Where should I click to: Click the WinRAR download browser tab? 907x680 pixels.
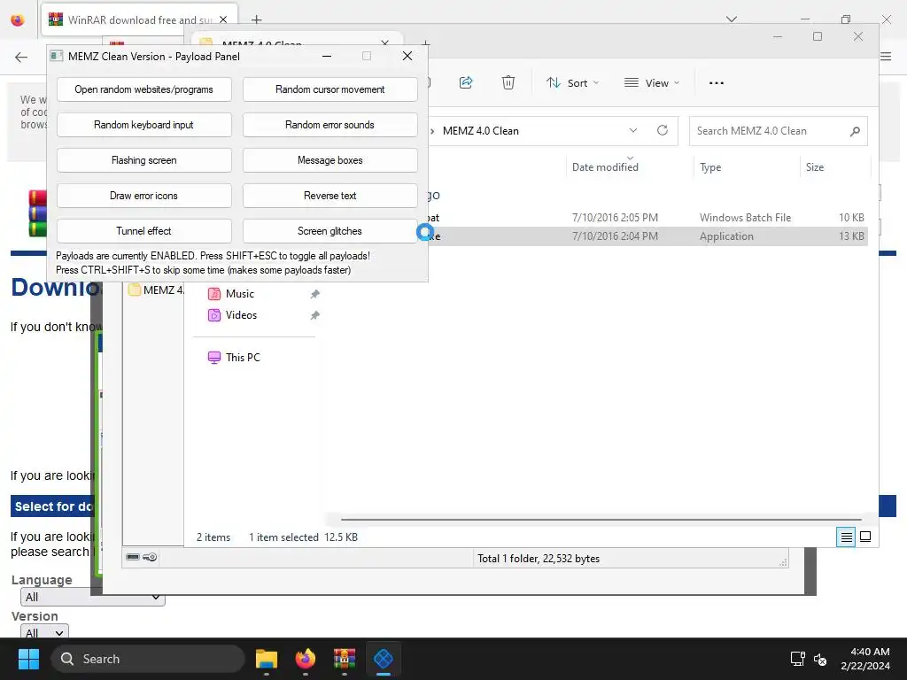139,19
